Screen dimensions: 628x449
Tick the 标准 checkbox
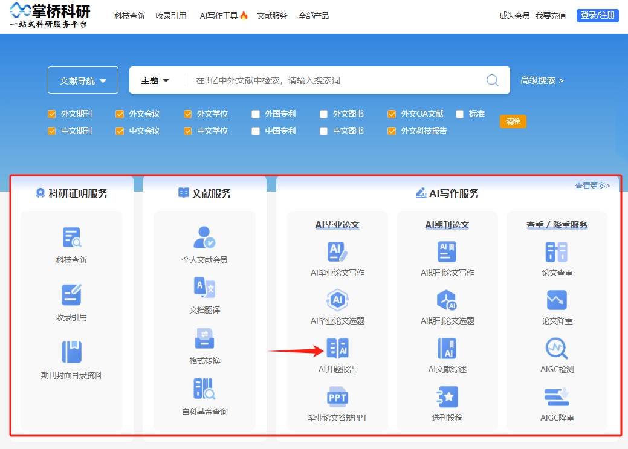click(460, 114)
